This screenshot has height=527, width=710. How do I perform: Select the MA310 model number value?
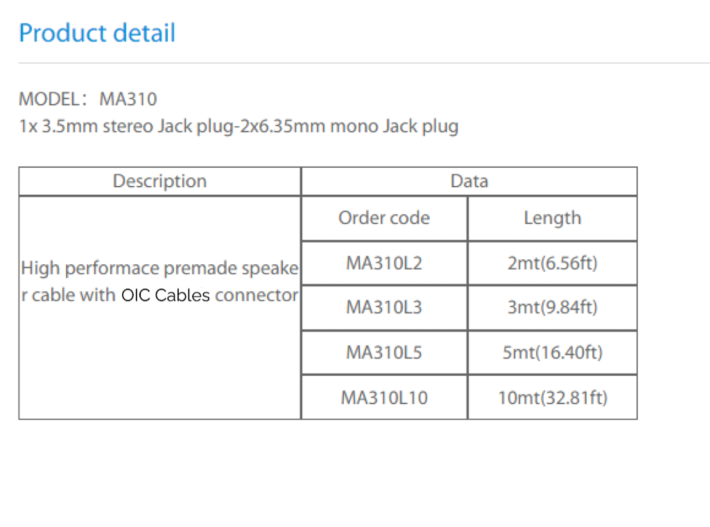pyautogui.click(x=128, y=99)
